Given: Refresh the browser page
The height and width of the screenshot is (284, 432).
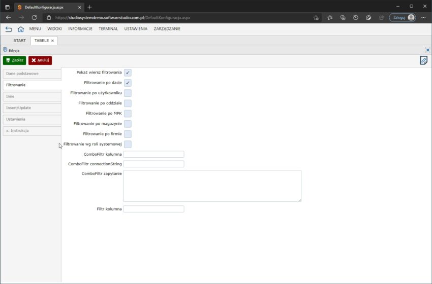Looking at the screenshot, I should [x=34, y=17].
